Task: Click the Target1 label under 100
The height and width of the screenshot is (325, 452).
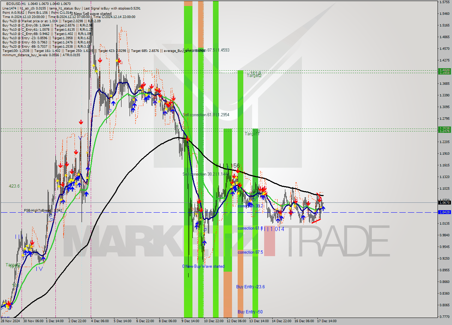Action: pyautogui.click(x=252, y=134)
